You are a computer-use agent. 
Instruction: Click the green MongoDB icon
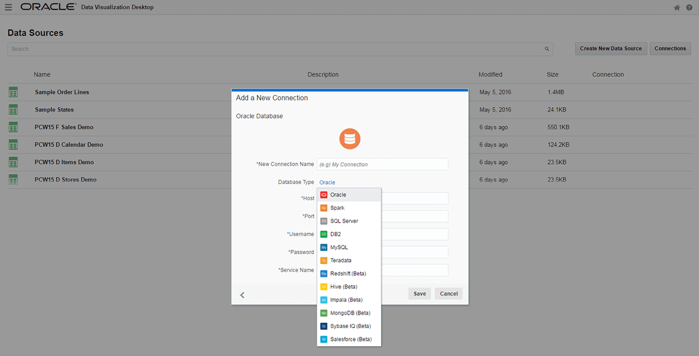point(324,313)
